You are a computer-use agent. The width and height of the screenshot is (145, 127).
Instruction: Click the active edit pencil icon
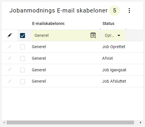(x=10, y=35)
